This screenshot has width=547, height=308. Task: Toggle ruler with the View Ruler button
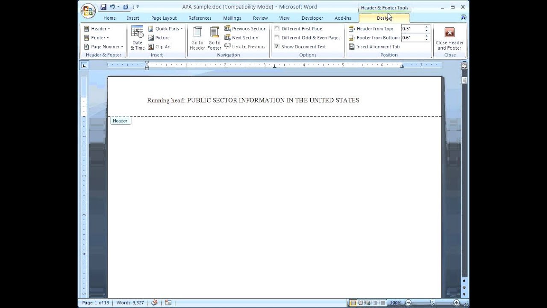(464, 66)
